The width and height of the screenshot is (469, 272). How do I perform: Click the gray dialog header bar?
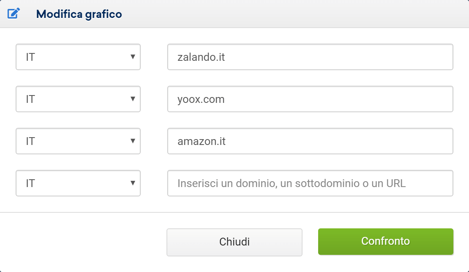pyautogui.click(x=274, y=14)
